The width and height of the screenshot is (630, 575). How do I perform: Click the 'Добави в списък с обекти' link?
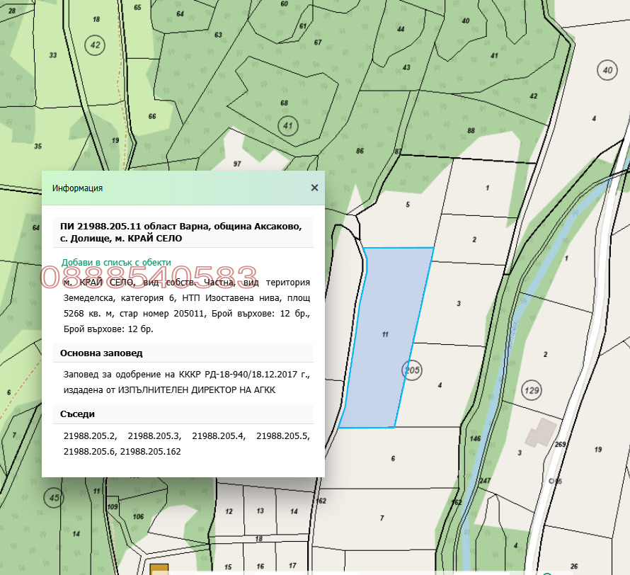click(x=116, y=262)
